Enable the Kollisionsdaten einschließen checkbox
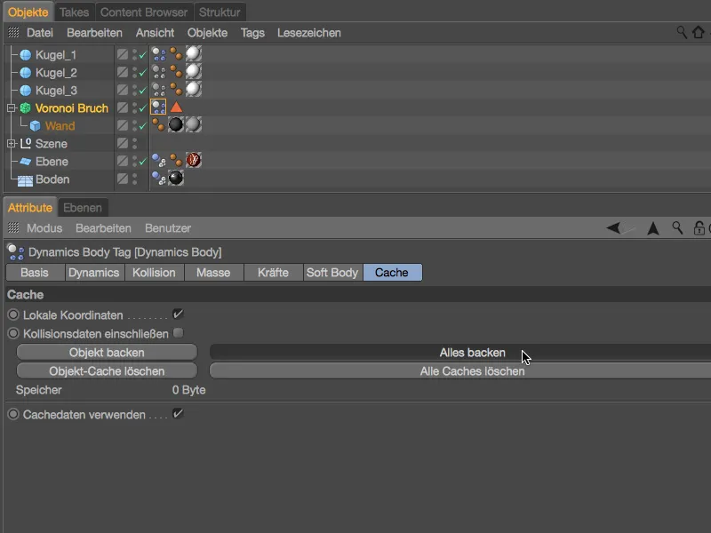Viewport: 711px width, 533px height. click(179, 333)
